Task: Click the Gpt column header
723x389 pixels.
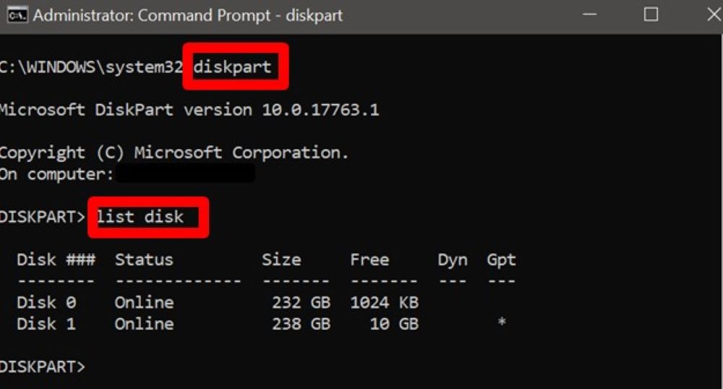Action: 501,260
